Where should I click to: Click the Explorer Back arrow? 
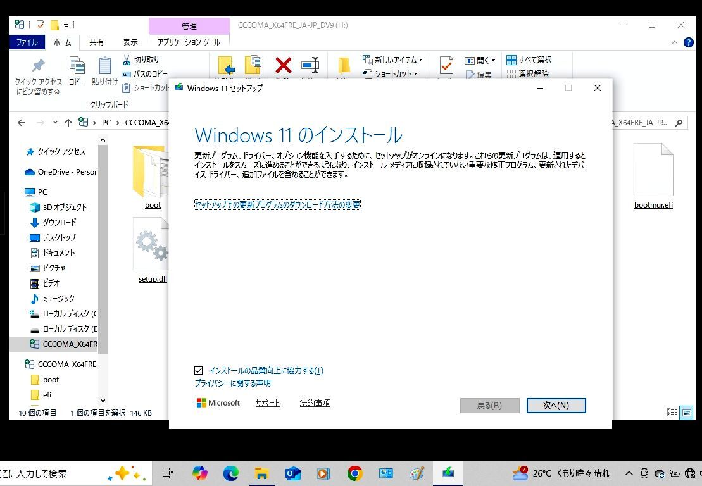(x=22, y=123)
